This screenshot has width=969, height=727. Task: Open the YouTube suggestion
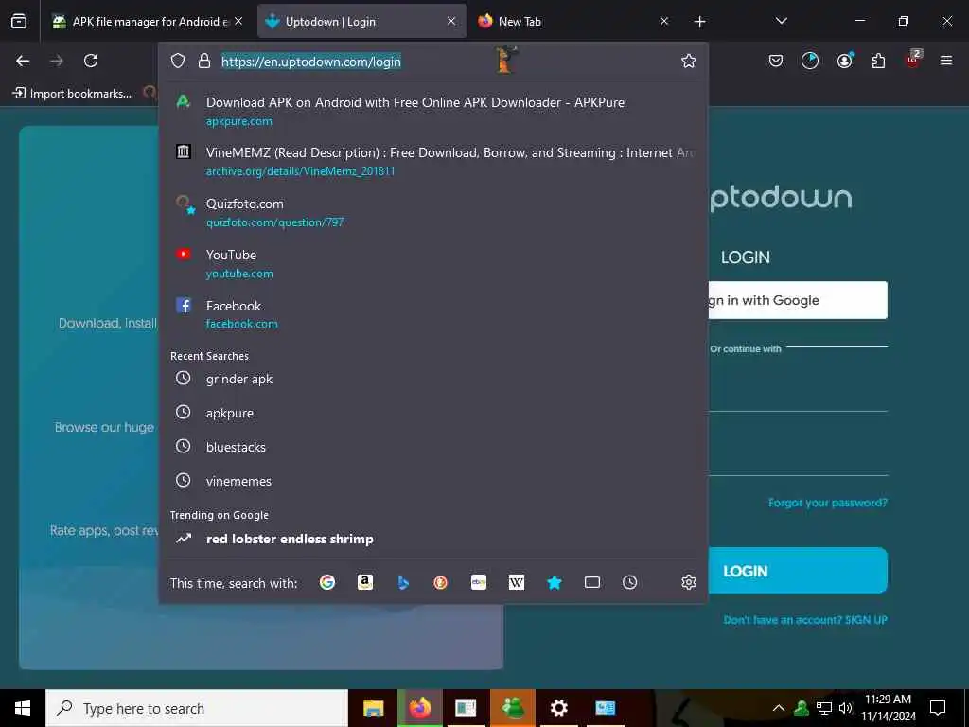point(433,263)
